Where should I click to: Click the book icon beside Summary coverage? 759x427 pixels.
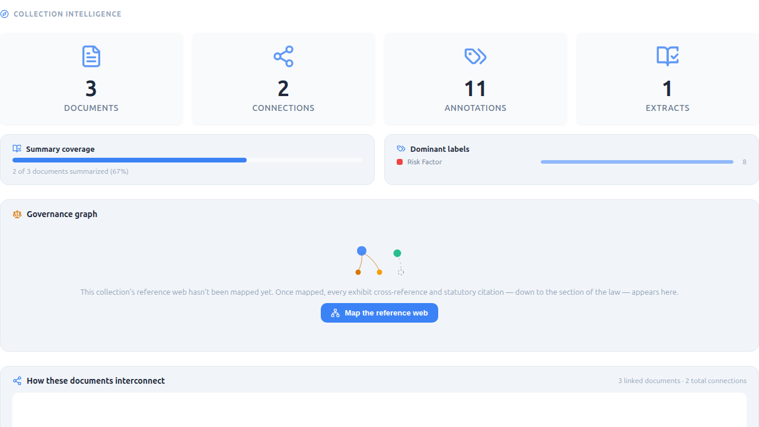tap(17, 149)
